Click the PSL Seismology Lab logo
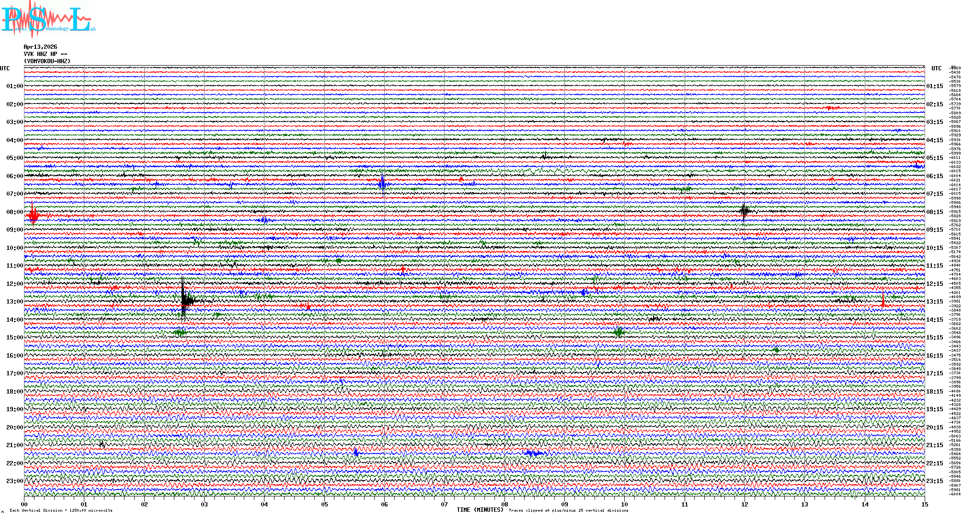The width and height of the screenshot is (963, 517). (x=48, y=19)
